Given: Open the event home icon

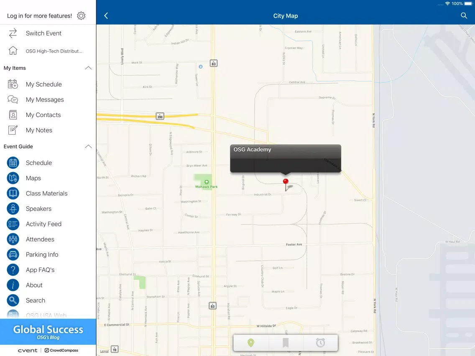Looking at the screenshot, I should coord(13,51).
